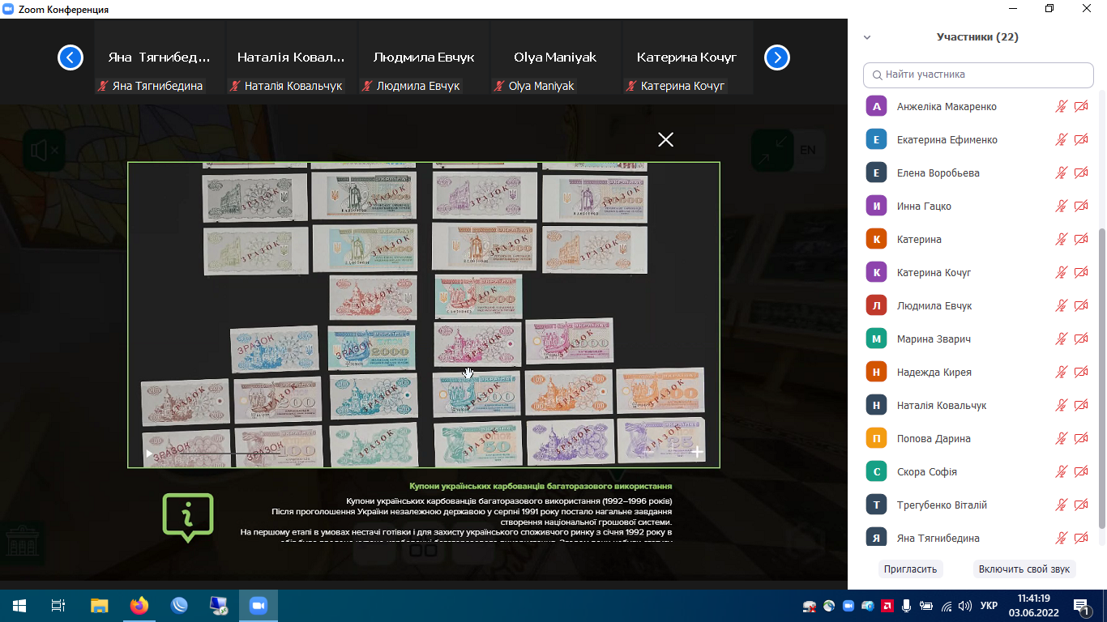Click Трегубенко Віталій's camera-off icon
The image size is (1107, 622).
click(x=1081, y=505)
